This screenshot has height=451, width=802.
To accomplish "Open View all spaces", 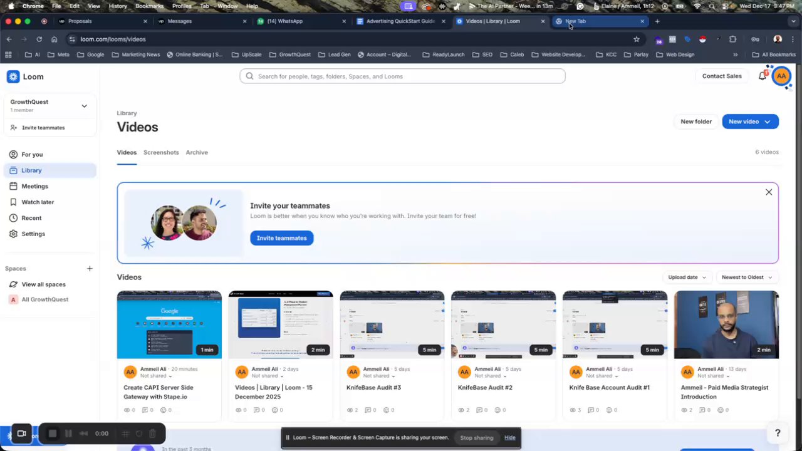I will 43,284.
